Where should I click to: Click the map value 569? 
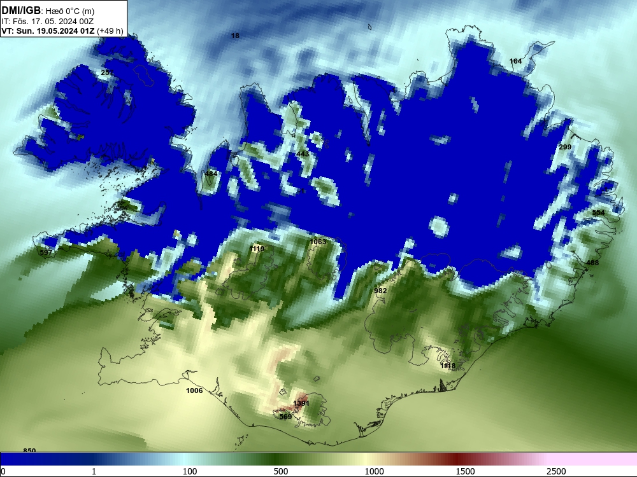285,417
